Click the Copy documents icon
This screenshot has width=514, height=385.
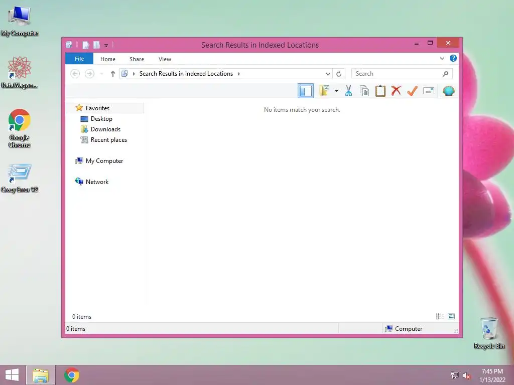click(x=364, y=91)
